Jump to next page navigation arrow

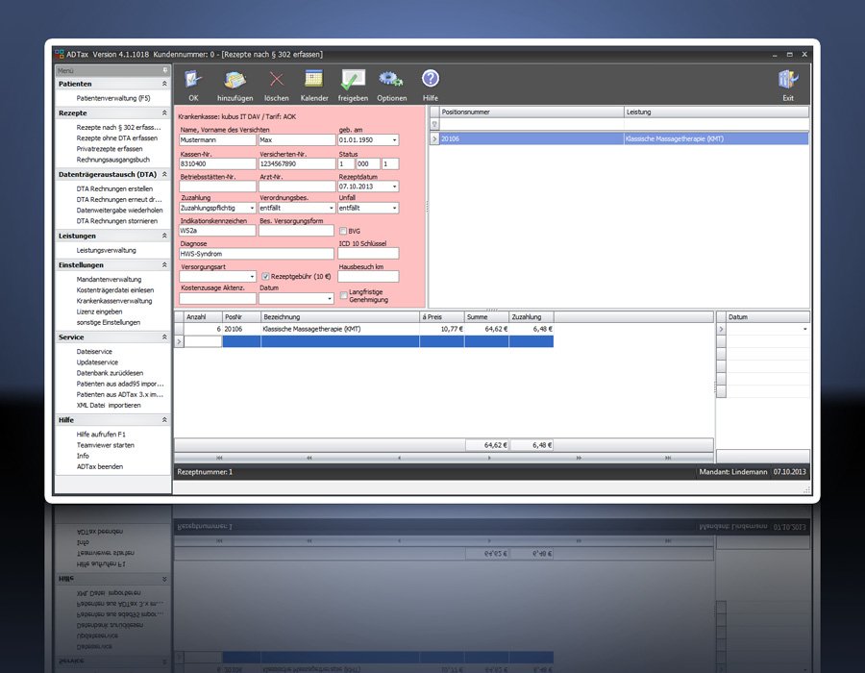pos(579,458)
